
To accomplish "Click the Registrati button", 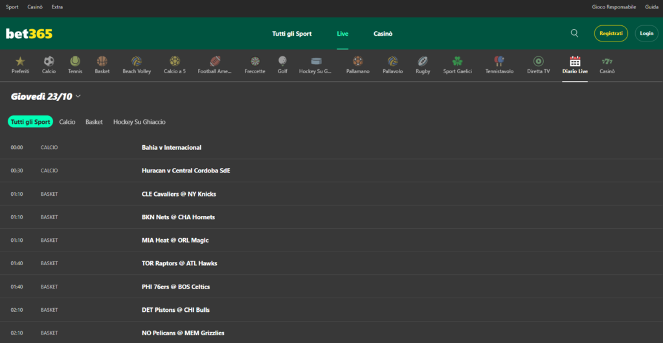I will [611, 33].
